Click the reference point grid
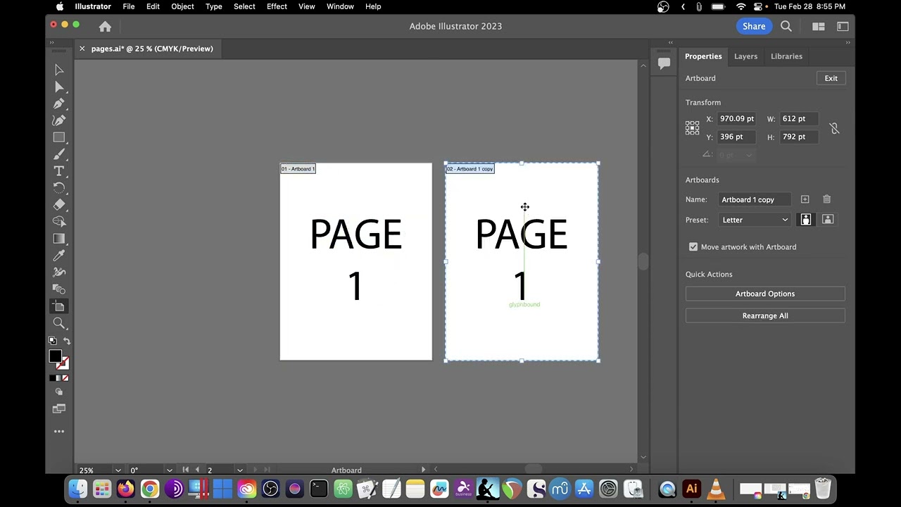 [692, 127]
